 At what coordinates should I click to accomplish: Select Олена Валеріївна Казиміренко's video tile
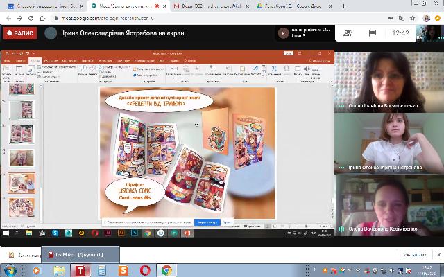(x=388, y=202)
